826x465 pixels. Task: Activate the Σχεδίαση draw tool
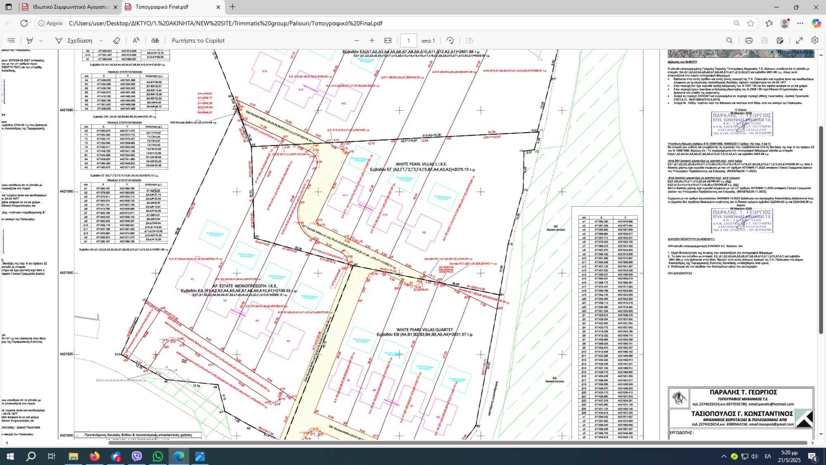(x=74, y=41)
